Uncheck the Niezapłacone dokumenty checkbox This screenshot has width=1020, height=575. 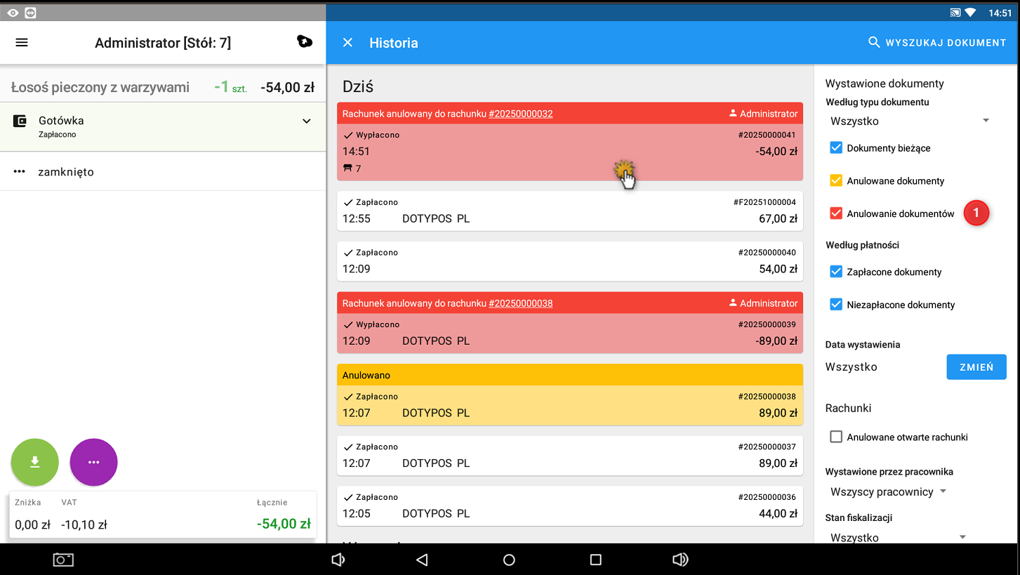click(x=836, y=305)
